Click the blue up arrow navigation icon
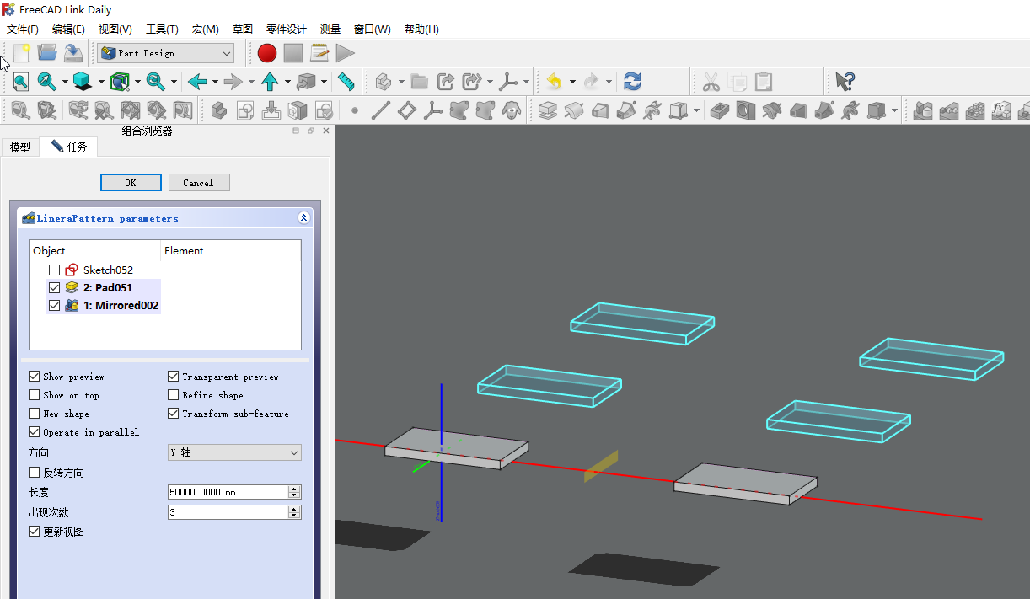1030x599 pixels. click(x=270, y=82)
